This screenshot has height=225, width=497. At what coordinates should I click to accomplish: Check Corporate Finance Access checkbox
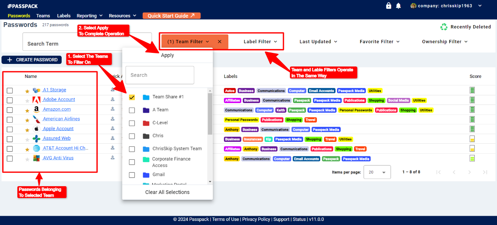(x=132, y=162)
